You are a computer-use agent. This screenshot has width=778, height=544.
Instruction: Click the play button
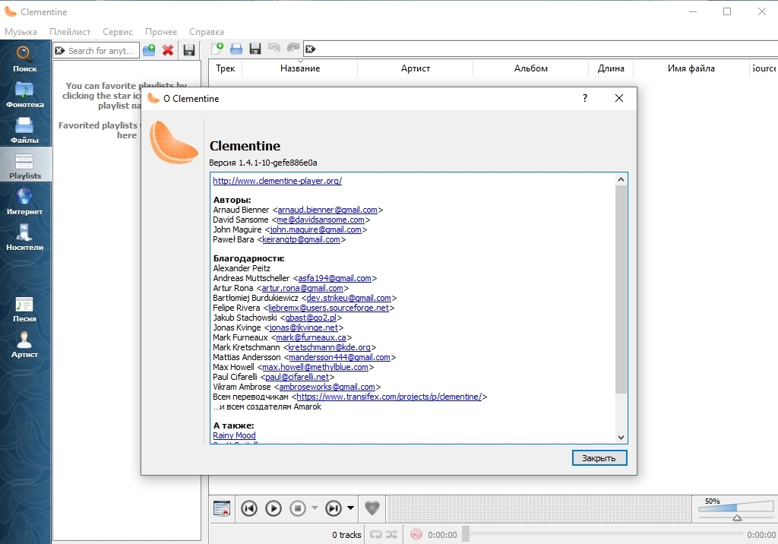pos(274,508)
